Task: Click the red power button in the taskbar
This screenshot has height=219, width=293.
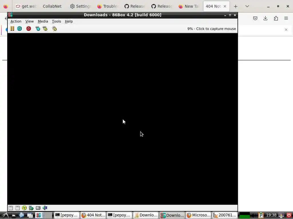Action: point(289,216)
